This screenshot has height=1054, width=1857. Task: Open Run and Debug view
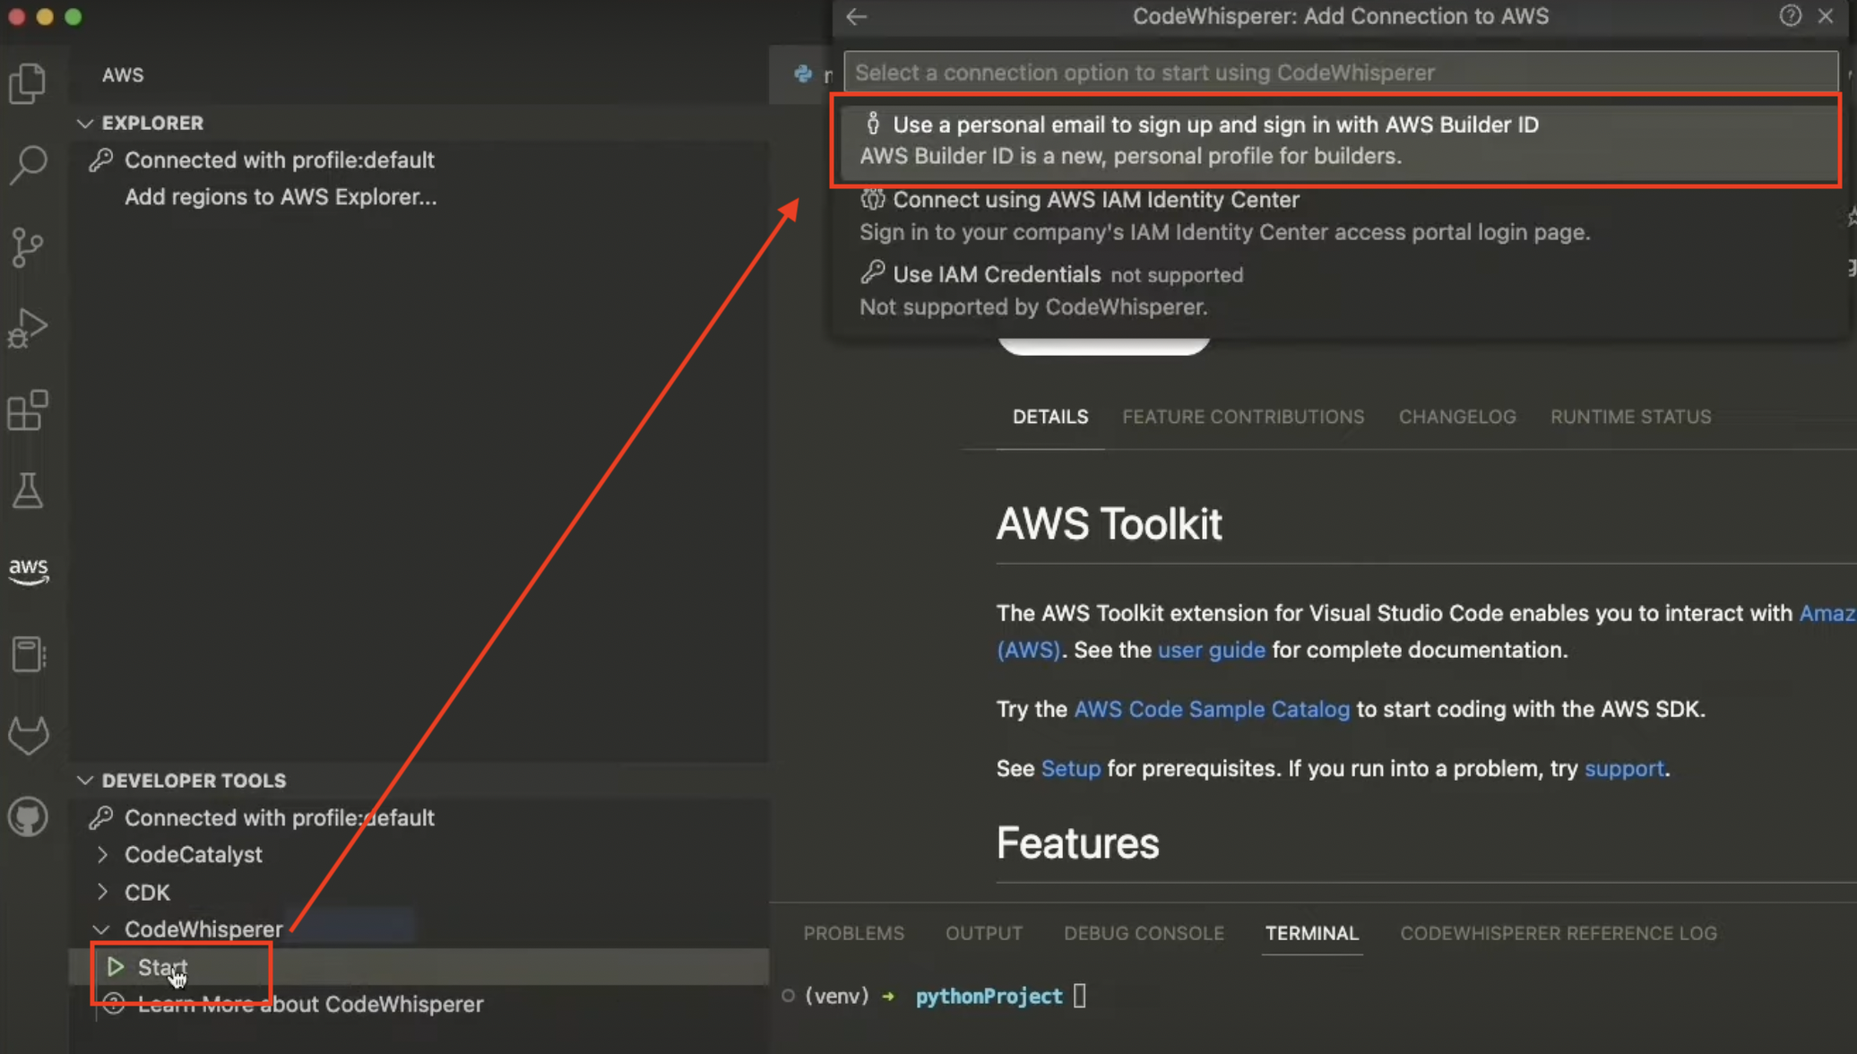[28, 327]
